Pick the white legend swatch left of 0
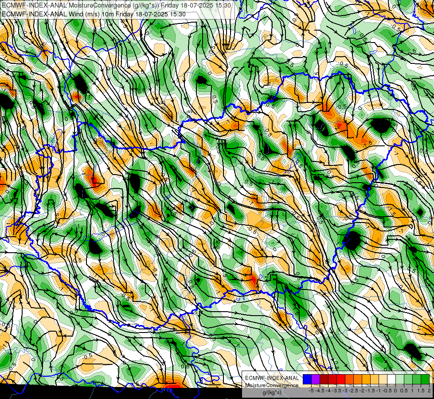Viewport: 434px width, 399px height. click(391, 379)
